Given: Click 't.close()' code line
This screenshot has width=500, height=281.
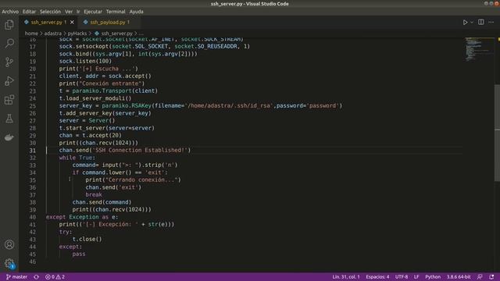Looking at the screenshot, I should [87, 240].
